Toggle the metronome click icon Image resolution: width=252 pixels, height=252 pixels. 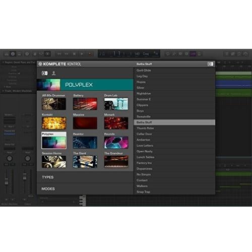(x=200, y=54)
